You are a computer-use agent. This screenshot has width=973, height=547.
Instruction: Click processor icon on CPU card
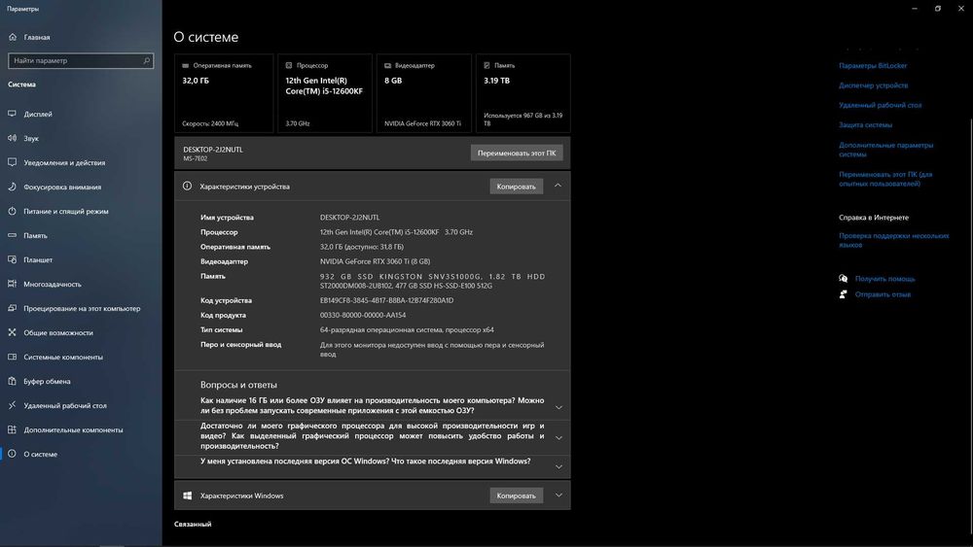(289, 65)
